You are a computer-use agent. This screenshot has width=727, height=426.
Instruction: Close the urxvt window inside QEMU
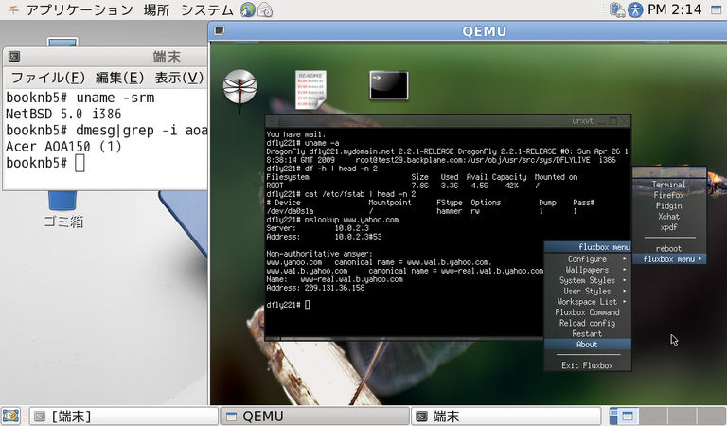tap(624, 121)
